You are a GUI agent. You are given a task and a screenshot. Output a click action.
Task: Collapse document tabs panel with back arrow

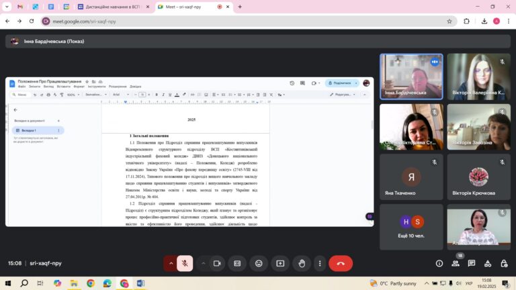[x=15, y=110]
